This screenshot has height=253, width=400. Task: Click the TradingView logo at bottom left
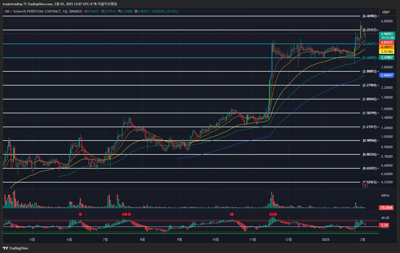click(x=16, y=248)
